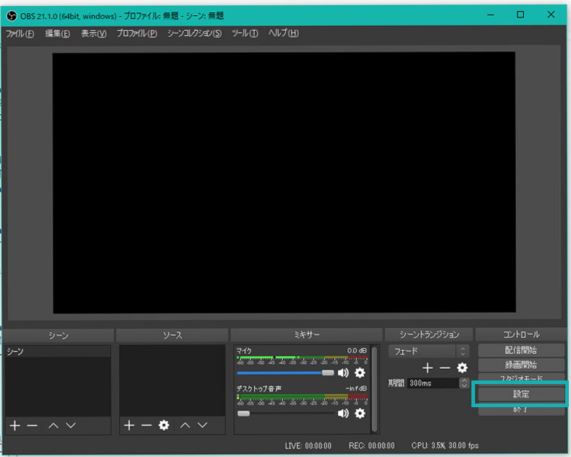Screen dimensions: 571x457
Task: Click the スタジオモード button
Action: pos(520,378)
